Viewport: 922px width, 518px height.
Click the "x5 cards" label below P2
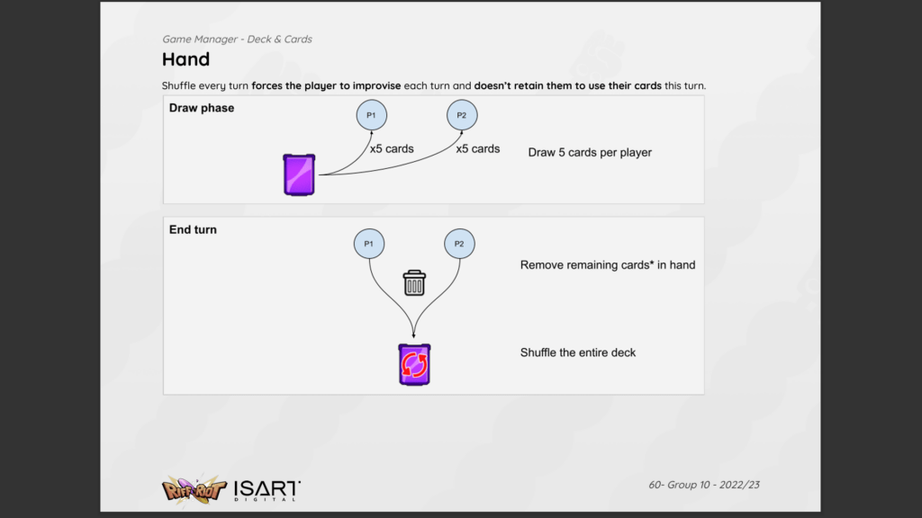478,148
